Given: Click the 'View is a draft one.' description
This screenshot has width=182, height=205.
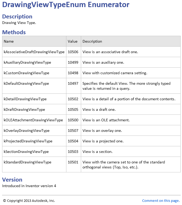Looking at the screenshot, I should [x=99, y=109].
